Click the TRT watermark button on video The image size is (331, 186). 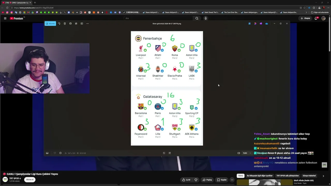click(324, 165)
